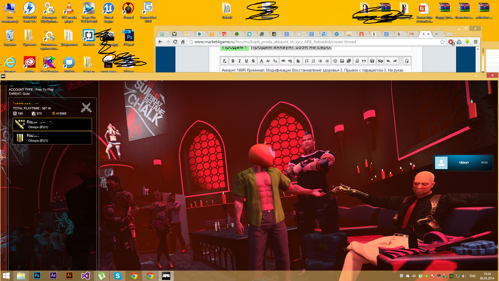Open the volume control in the system tray
Image resolution: width=499 pixels, height=281 pixels.
tap(464, 276)
